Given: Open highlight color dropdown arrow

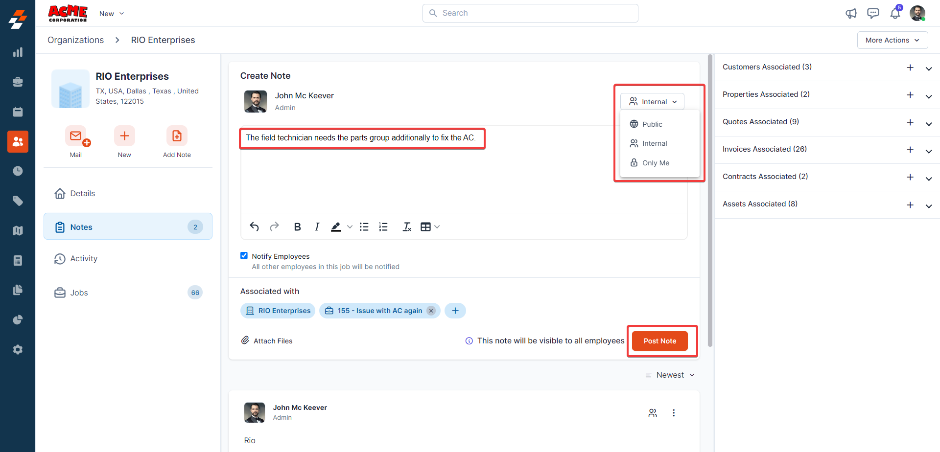Looking at the screenshot, I should [x=350, y=226].
